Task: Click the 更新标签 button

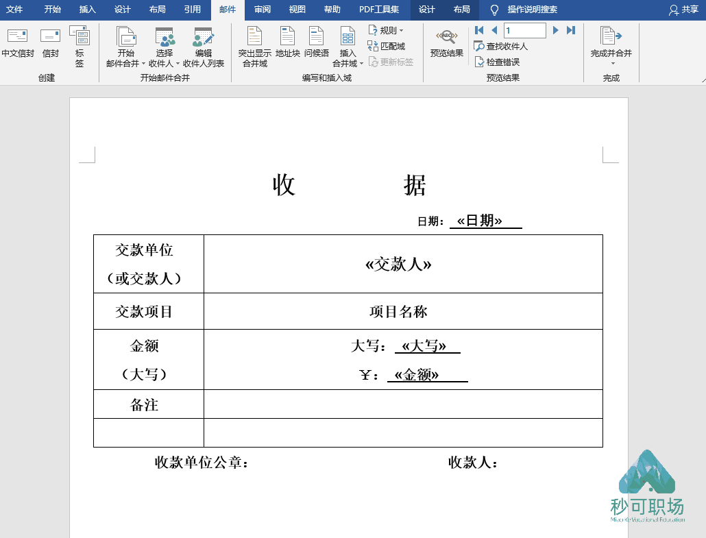Action: [x=391, y=62]
